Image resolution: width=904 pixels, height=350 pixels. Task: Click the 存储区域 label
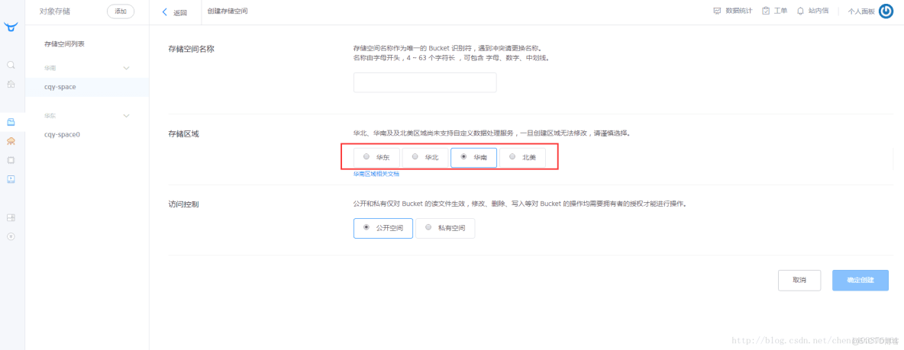pos(183,133)
